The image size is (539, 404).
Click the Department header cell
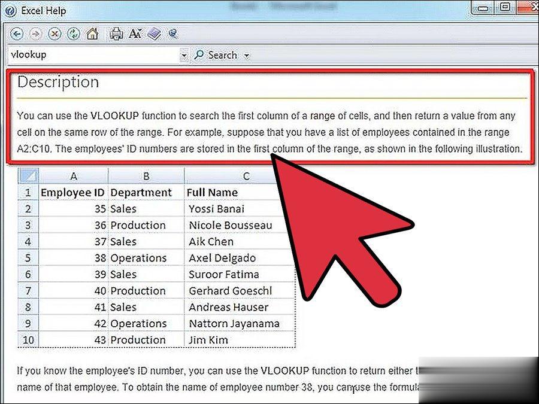146,192
